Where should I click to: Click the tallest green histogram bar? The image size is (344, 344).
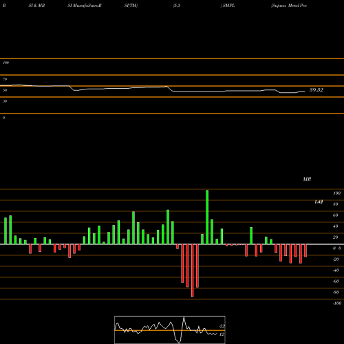point(207,217)
